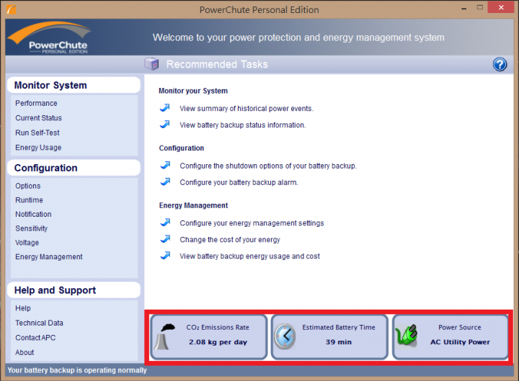Click arrow icon beside energy management settings
519x381 pixels.
pyautogui.click(x=165, y=223)
